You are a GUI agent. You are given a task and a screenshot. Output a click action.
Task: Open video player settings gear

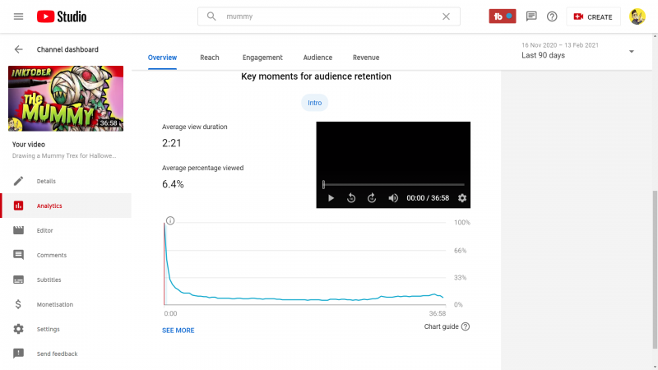[461, 198]
